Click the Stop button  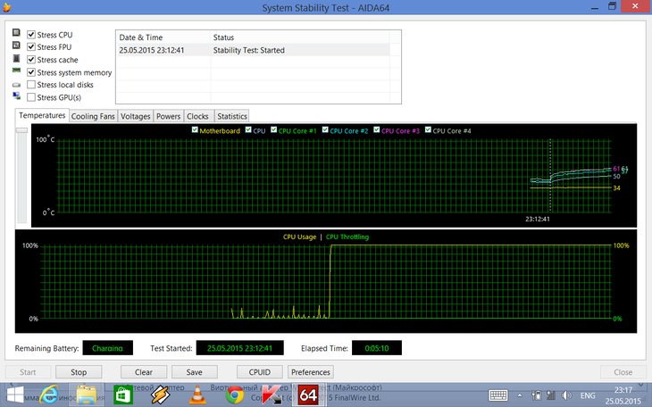coord(79,372)
